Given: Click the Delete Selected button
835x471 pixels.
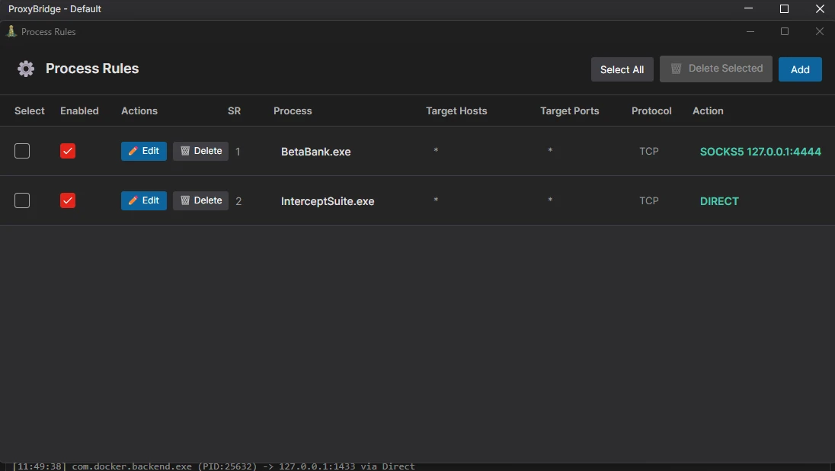Looking at the screenshot, I should pyautogui.click(x=715, y=69).
